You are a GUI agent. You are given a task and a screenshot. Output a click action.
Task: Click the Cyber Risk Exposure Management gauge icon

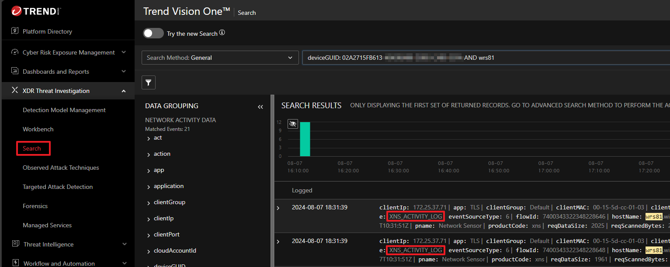pos(15,52)
